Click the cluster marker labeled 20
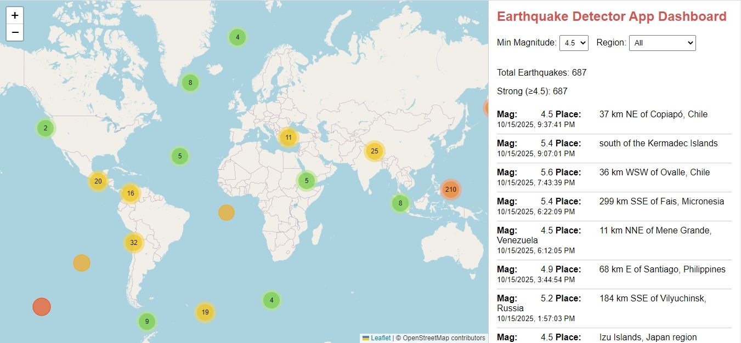741x343 pixels. coord(98,181)
